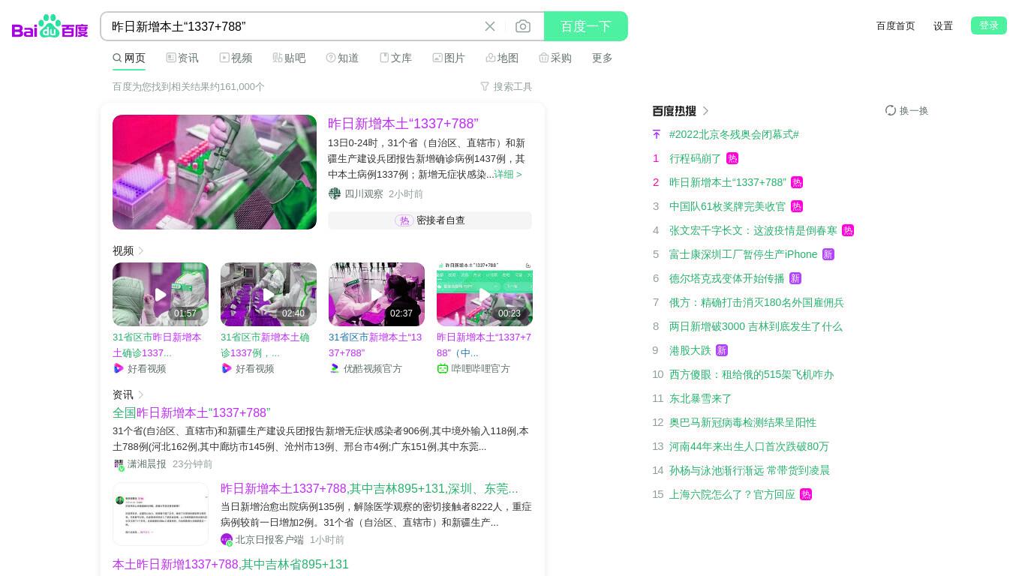Open result title 昨日新增本土"1337+788"

click(403, 124)
